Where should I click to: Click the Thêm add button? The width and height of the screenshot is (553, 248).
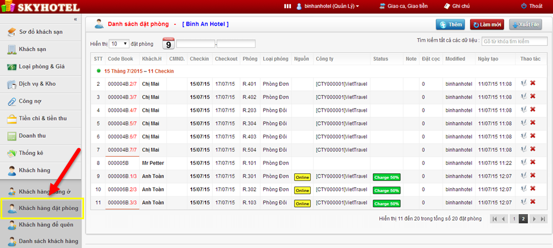click(x=451, y=25)
